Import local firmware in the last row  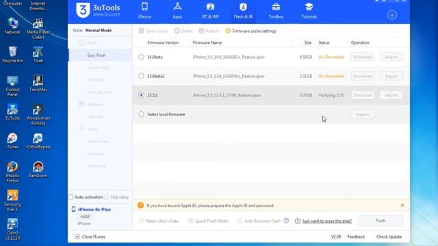(x=362, y=114)
